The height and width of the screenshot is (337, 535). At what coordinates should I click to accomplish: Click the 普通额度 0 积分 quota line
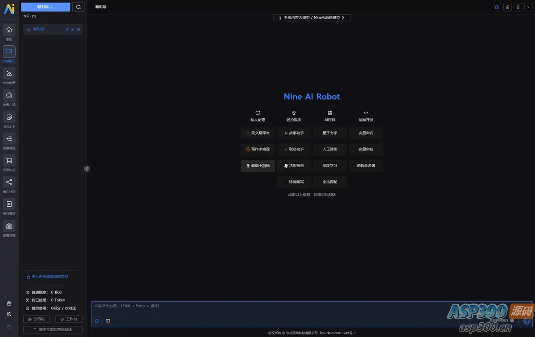pyautogui.click(x=44, y=292)
